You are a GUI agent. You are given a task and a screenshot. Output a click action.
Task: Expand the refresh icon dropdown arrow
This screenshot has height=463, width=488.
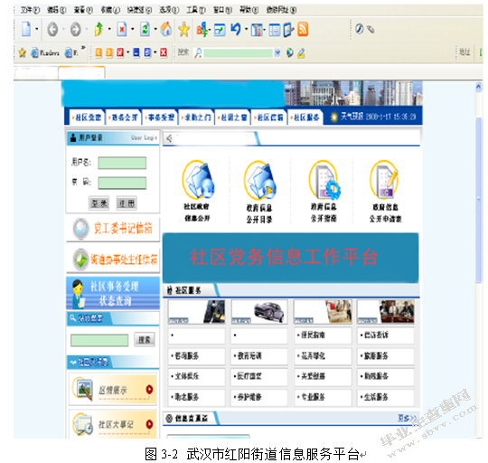tap(155, 29)
